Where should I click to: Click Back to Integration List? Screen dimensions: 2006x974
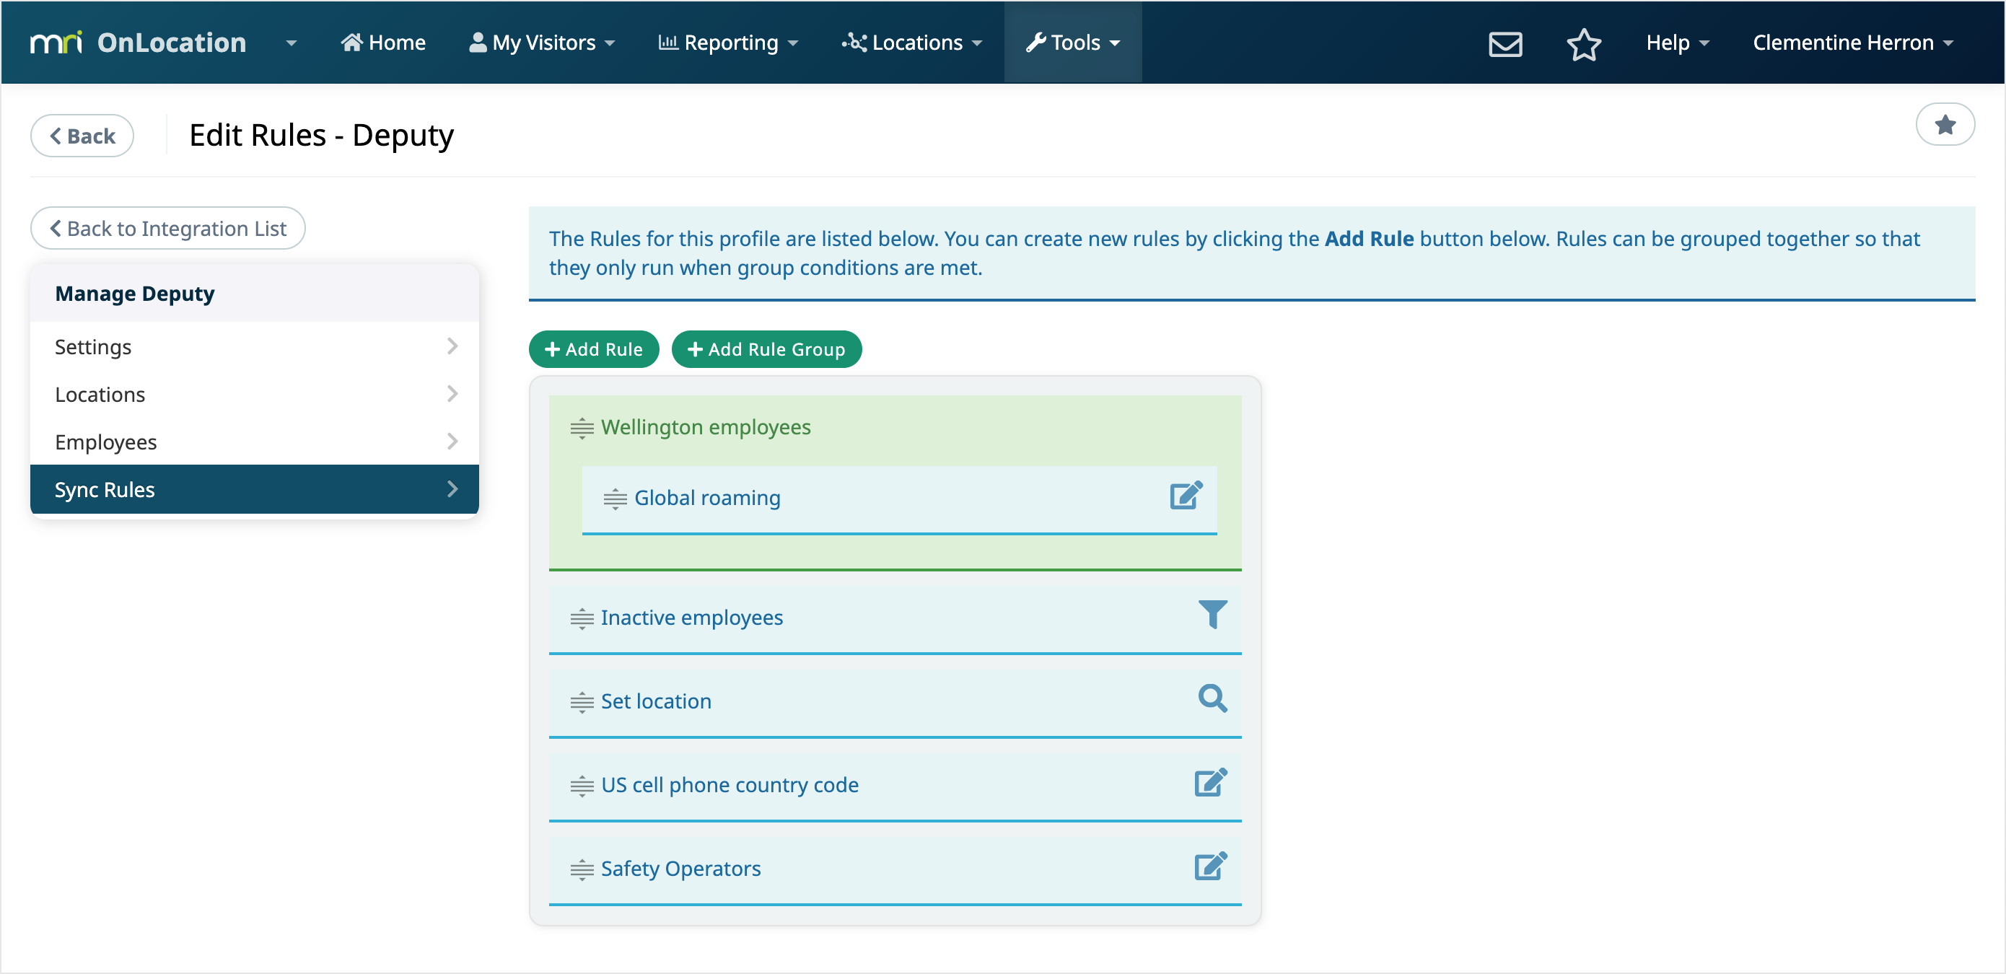[x=167, y=228]
